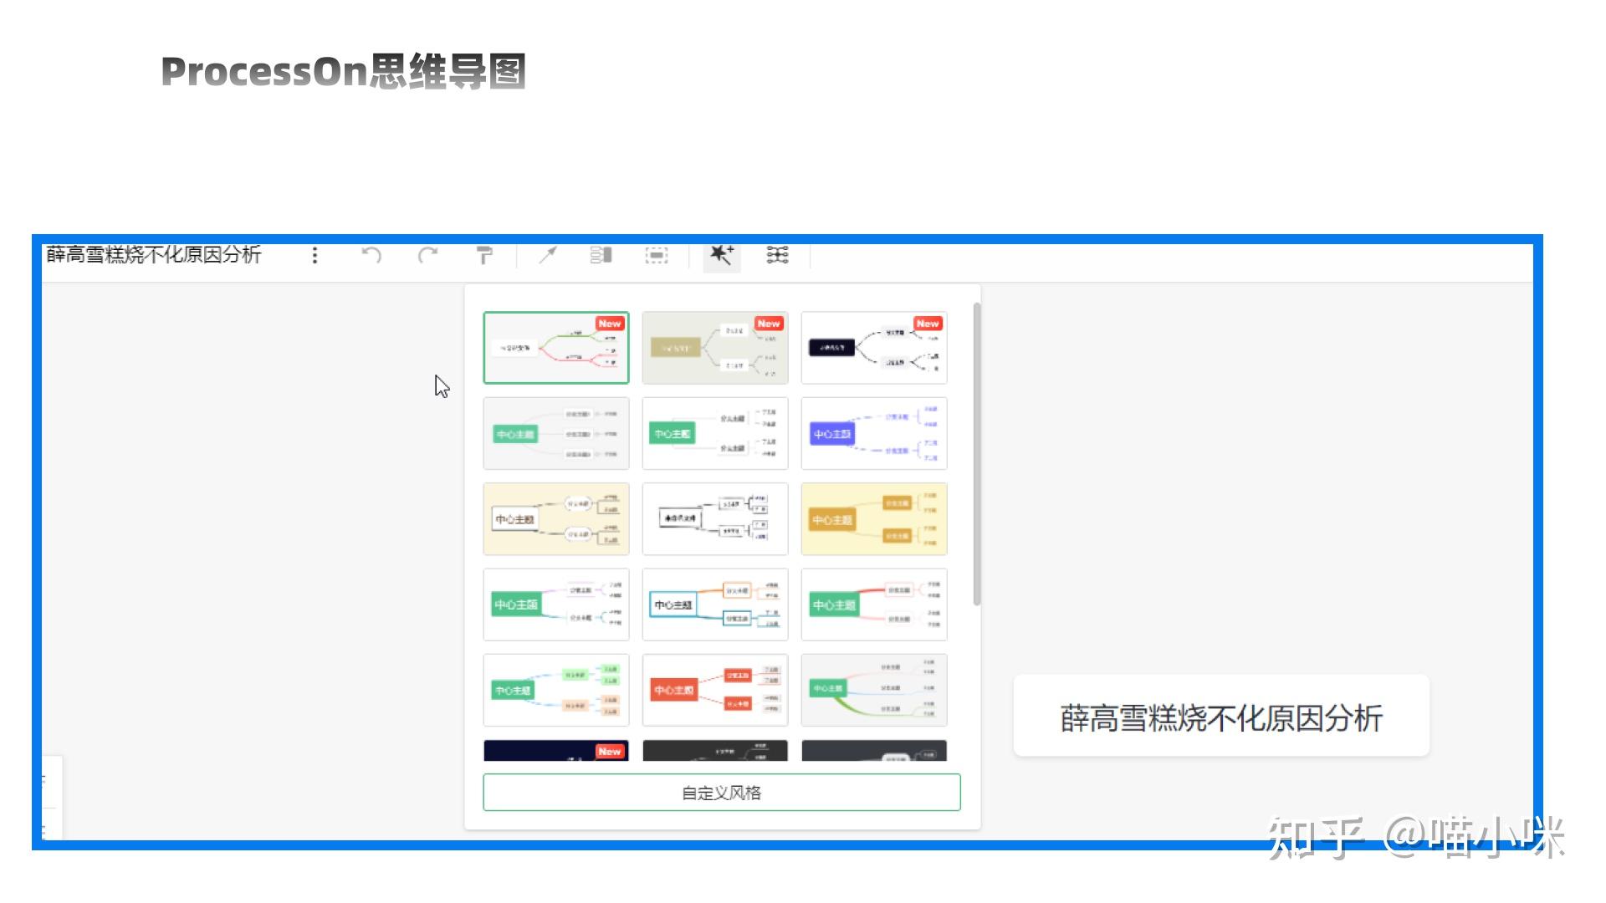Click the 自定义风格 button

[x=722, y=793]
